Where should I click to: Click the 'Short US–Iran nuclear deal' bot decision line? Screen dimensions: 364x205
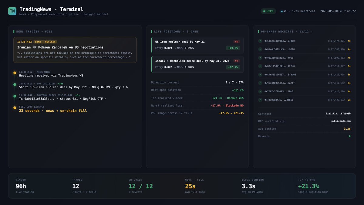(x=73, y=87)
